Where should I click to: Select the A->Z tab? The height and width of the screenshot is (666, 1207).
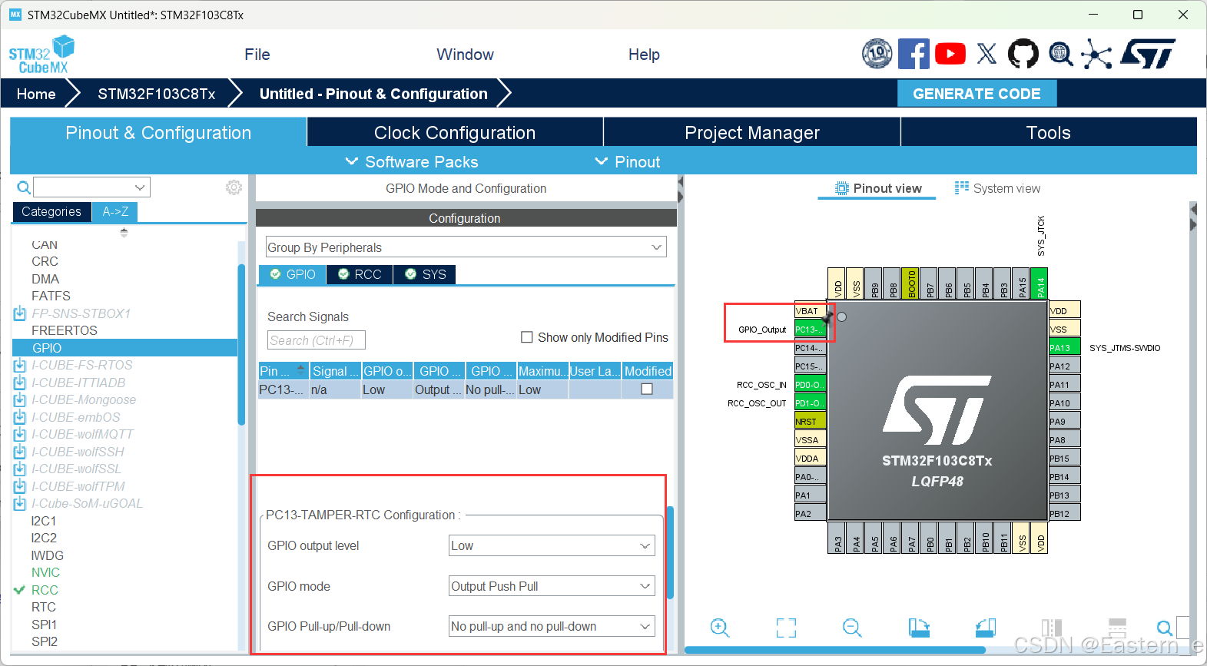coord(115,211)
